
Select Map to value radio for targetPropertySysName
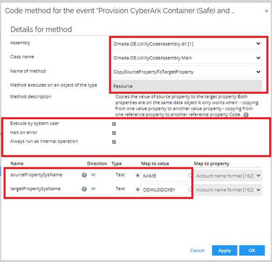click(x=137, y=189)
